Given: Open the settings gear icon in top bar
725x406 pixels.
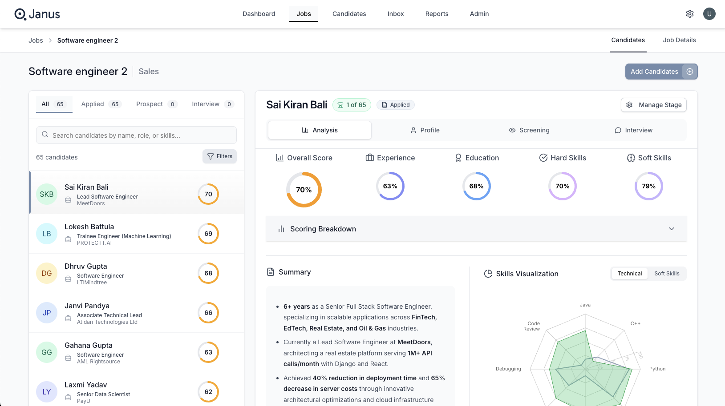Looking at the screenshot, I should (x=689, y=14).
